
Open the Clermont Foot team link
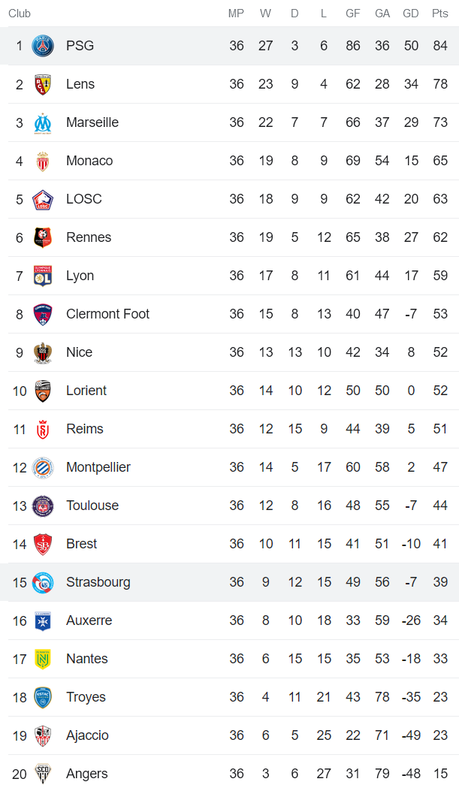[x=107, y=314]
